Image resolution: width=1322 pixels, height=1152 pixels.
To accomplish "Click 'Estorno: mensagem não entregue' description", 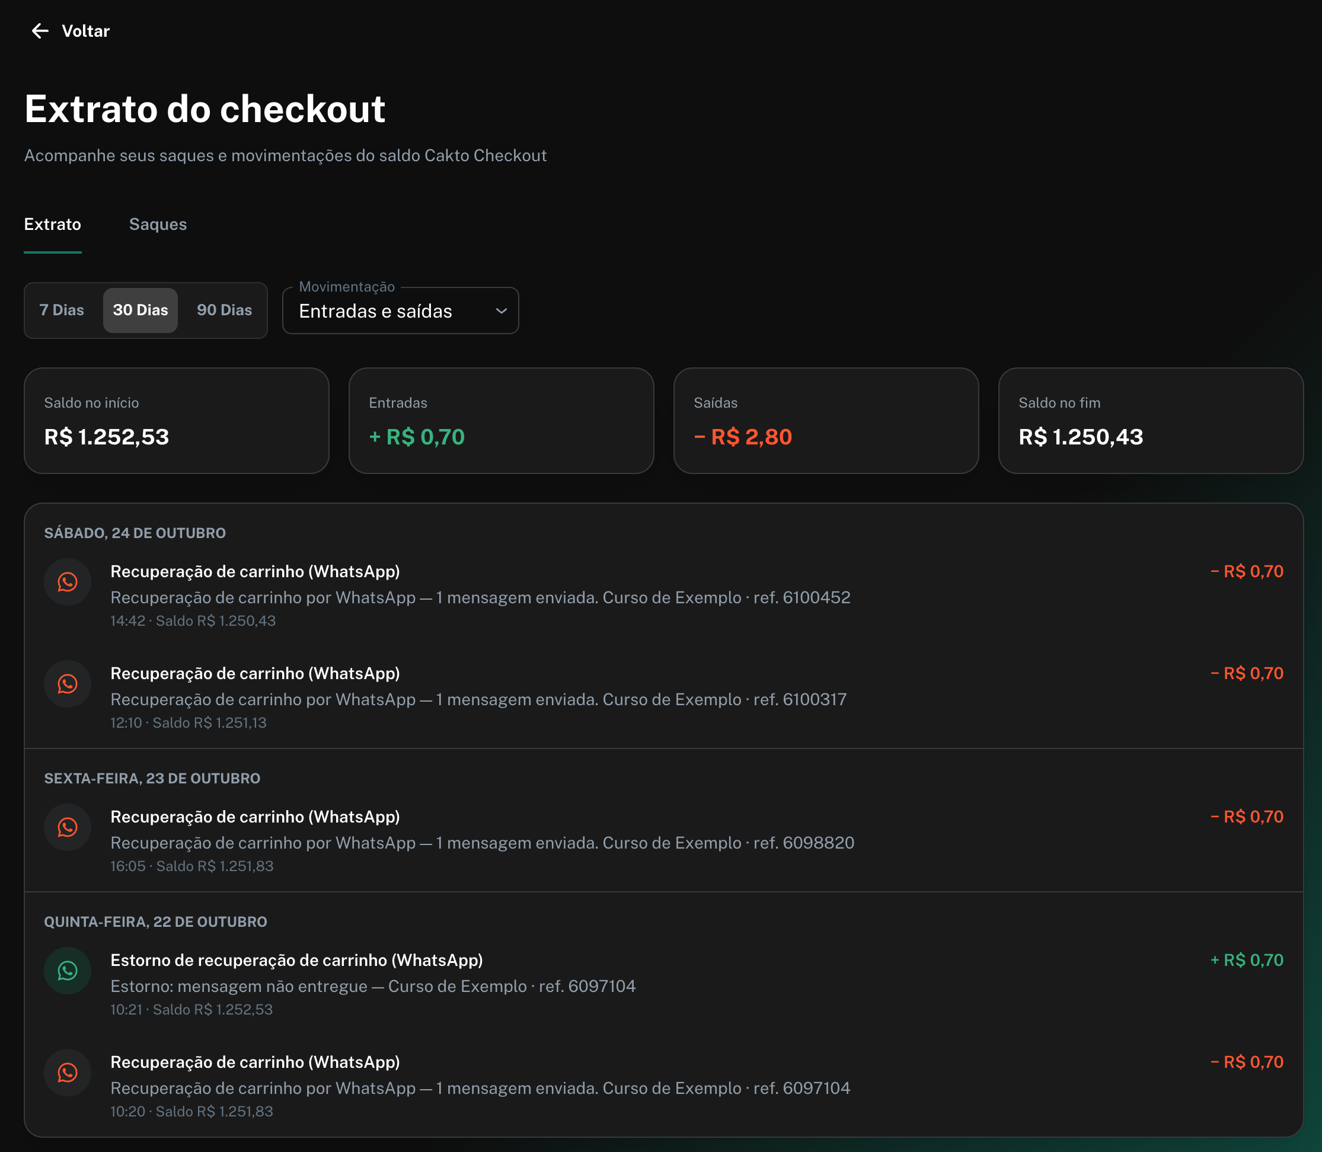I will coord(373,987).
